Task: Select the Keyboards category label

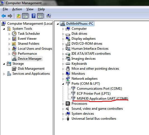Action: [x=79, y=64]
